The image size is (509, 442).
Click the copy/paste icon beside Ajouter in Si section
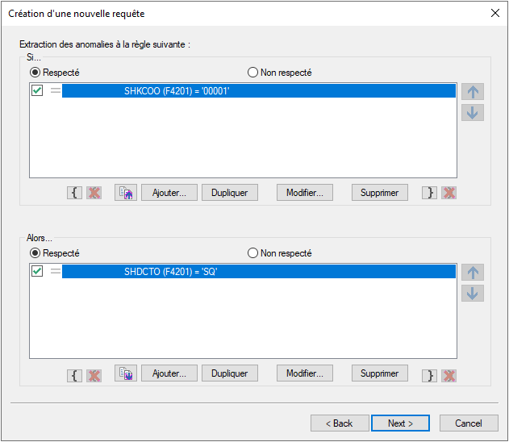tap(125, 193)
